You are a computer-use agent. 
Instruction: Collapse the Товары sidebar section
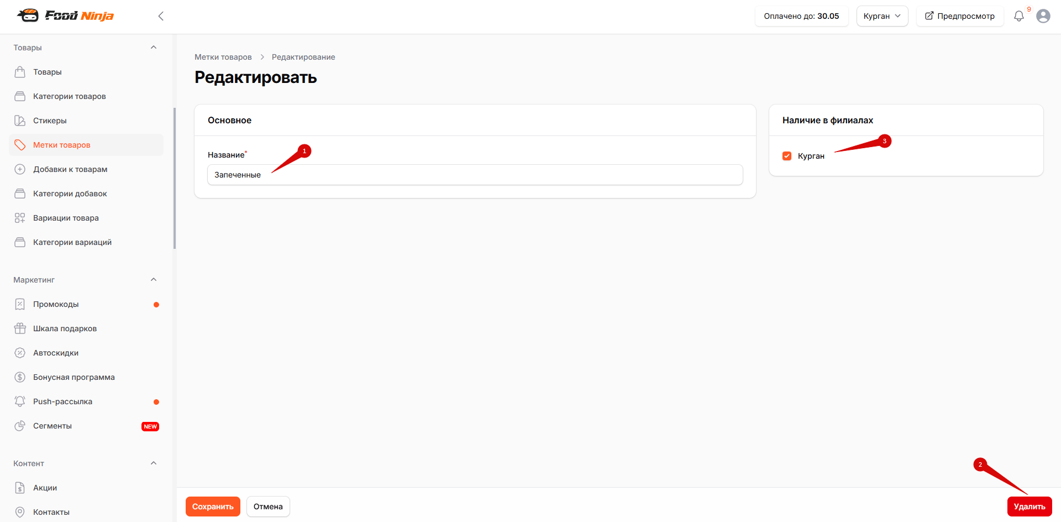(154, 48)
